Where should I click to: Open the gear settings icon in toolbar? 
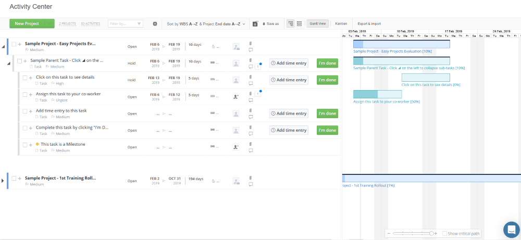pyautogui.click(x=155, y=24)
